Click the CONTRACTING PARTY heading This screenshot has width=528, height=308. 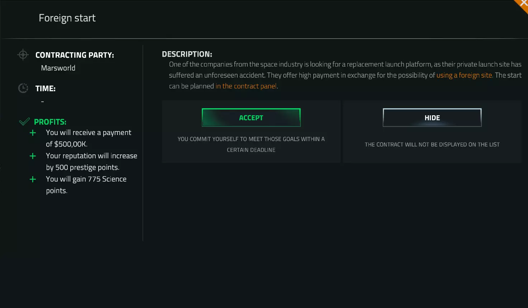point(75,55)
